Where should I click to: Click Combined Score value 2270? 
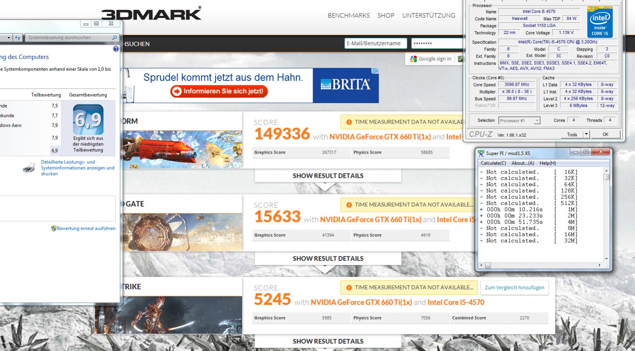(524, 318)
